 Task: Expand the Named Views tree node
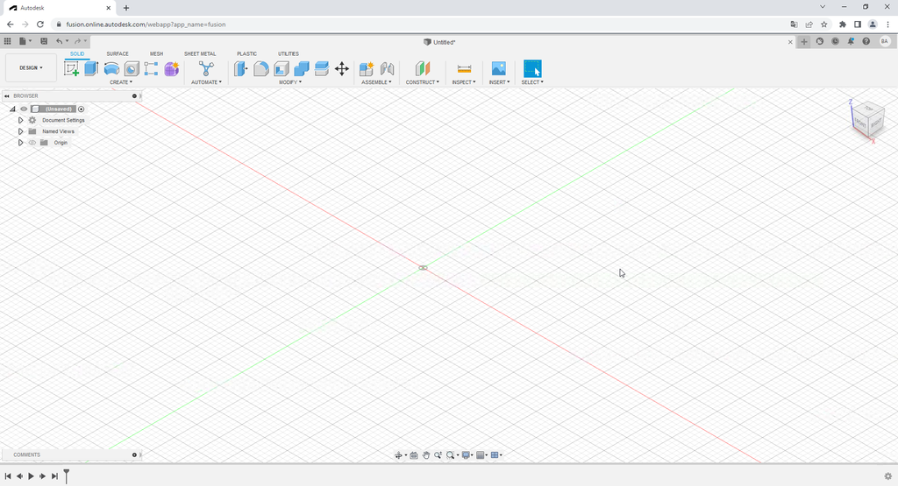[20, 131]
